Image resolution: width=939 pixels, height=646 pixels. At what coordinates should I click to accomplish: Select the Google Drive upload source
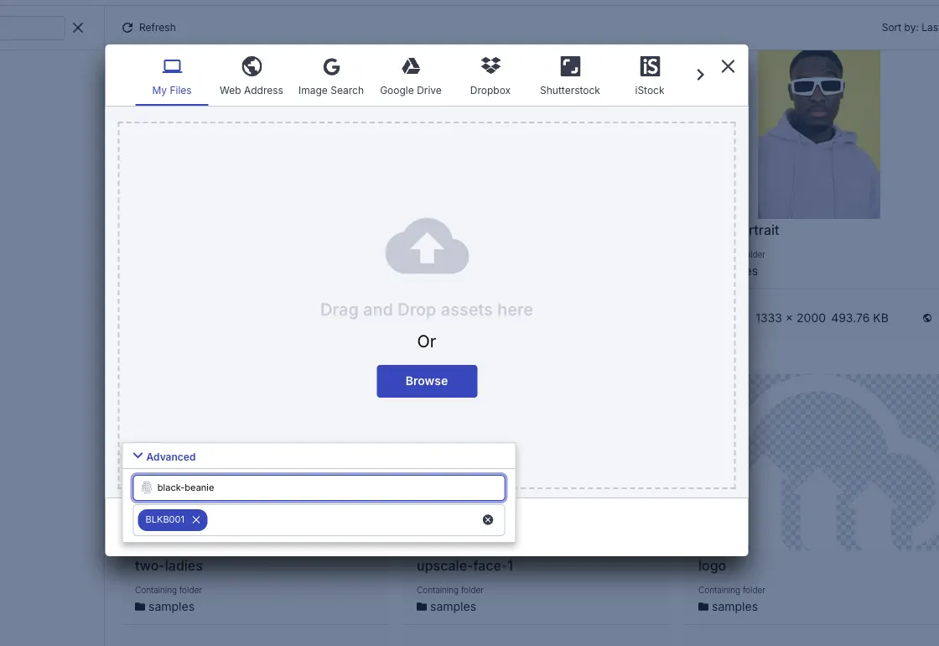(411, 66)
